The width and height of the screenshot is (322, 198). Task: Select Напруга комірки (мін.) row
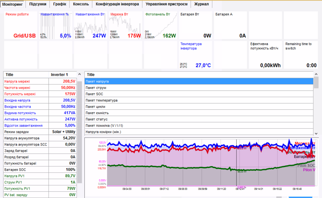[199, 132]
